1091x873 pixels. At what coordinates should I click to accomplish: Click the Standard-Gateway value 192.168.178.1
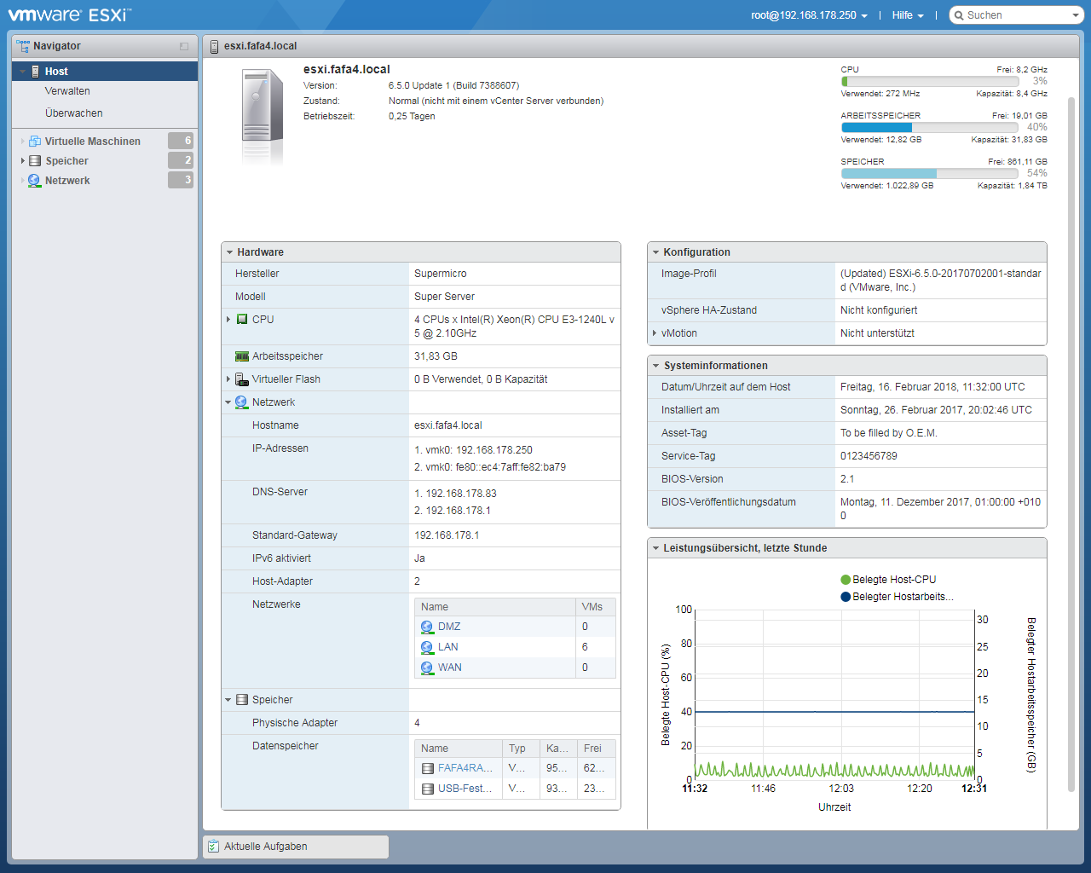447,535
